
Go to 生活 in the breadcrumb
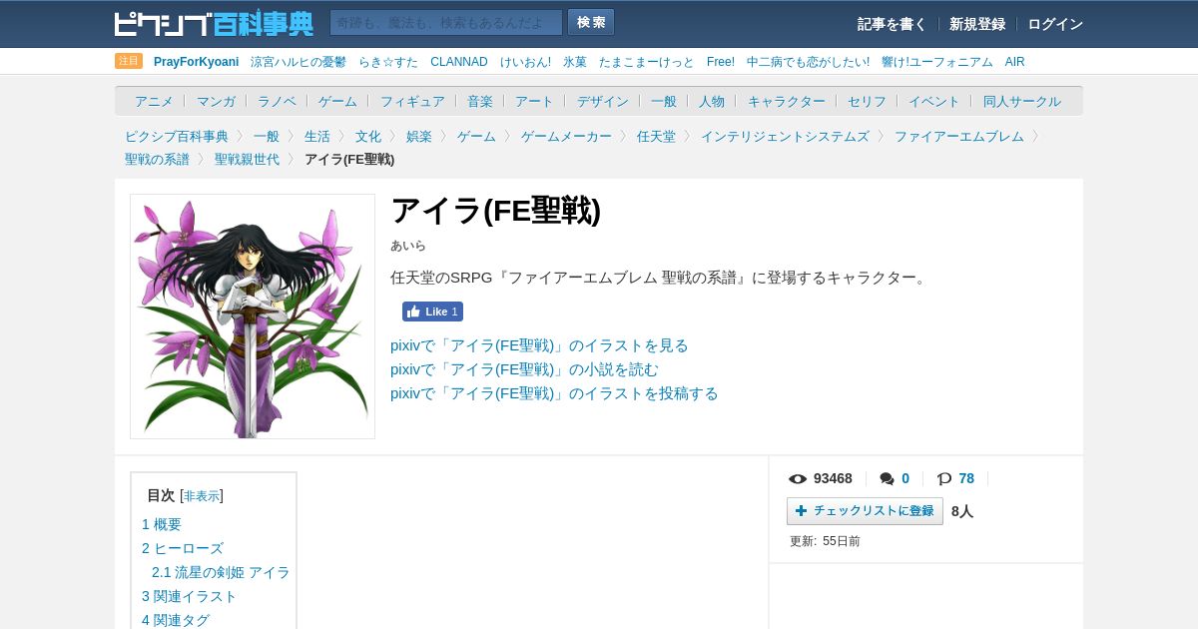tap(317, 136)
